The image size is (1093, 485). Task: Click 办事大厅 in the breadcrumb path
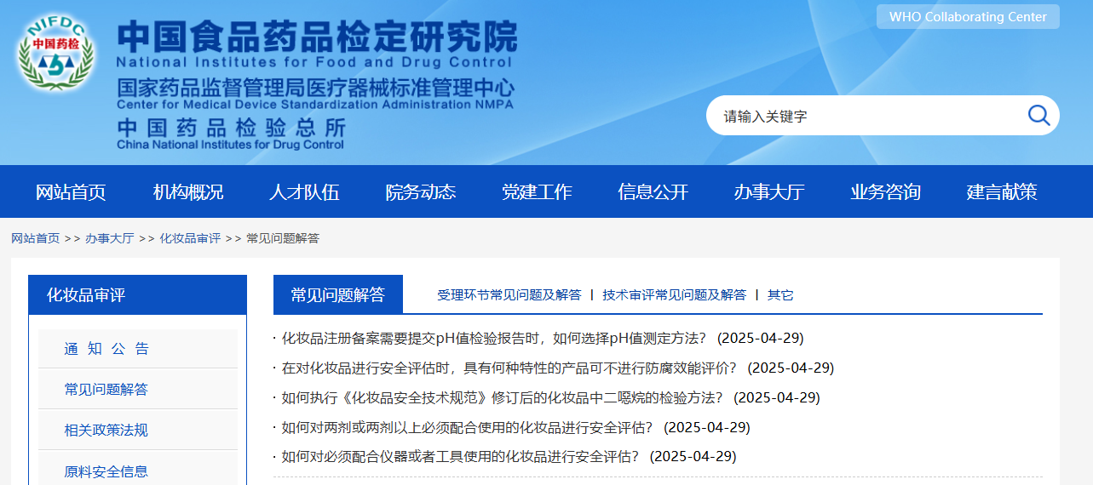point(109,238)
